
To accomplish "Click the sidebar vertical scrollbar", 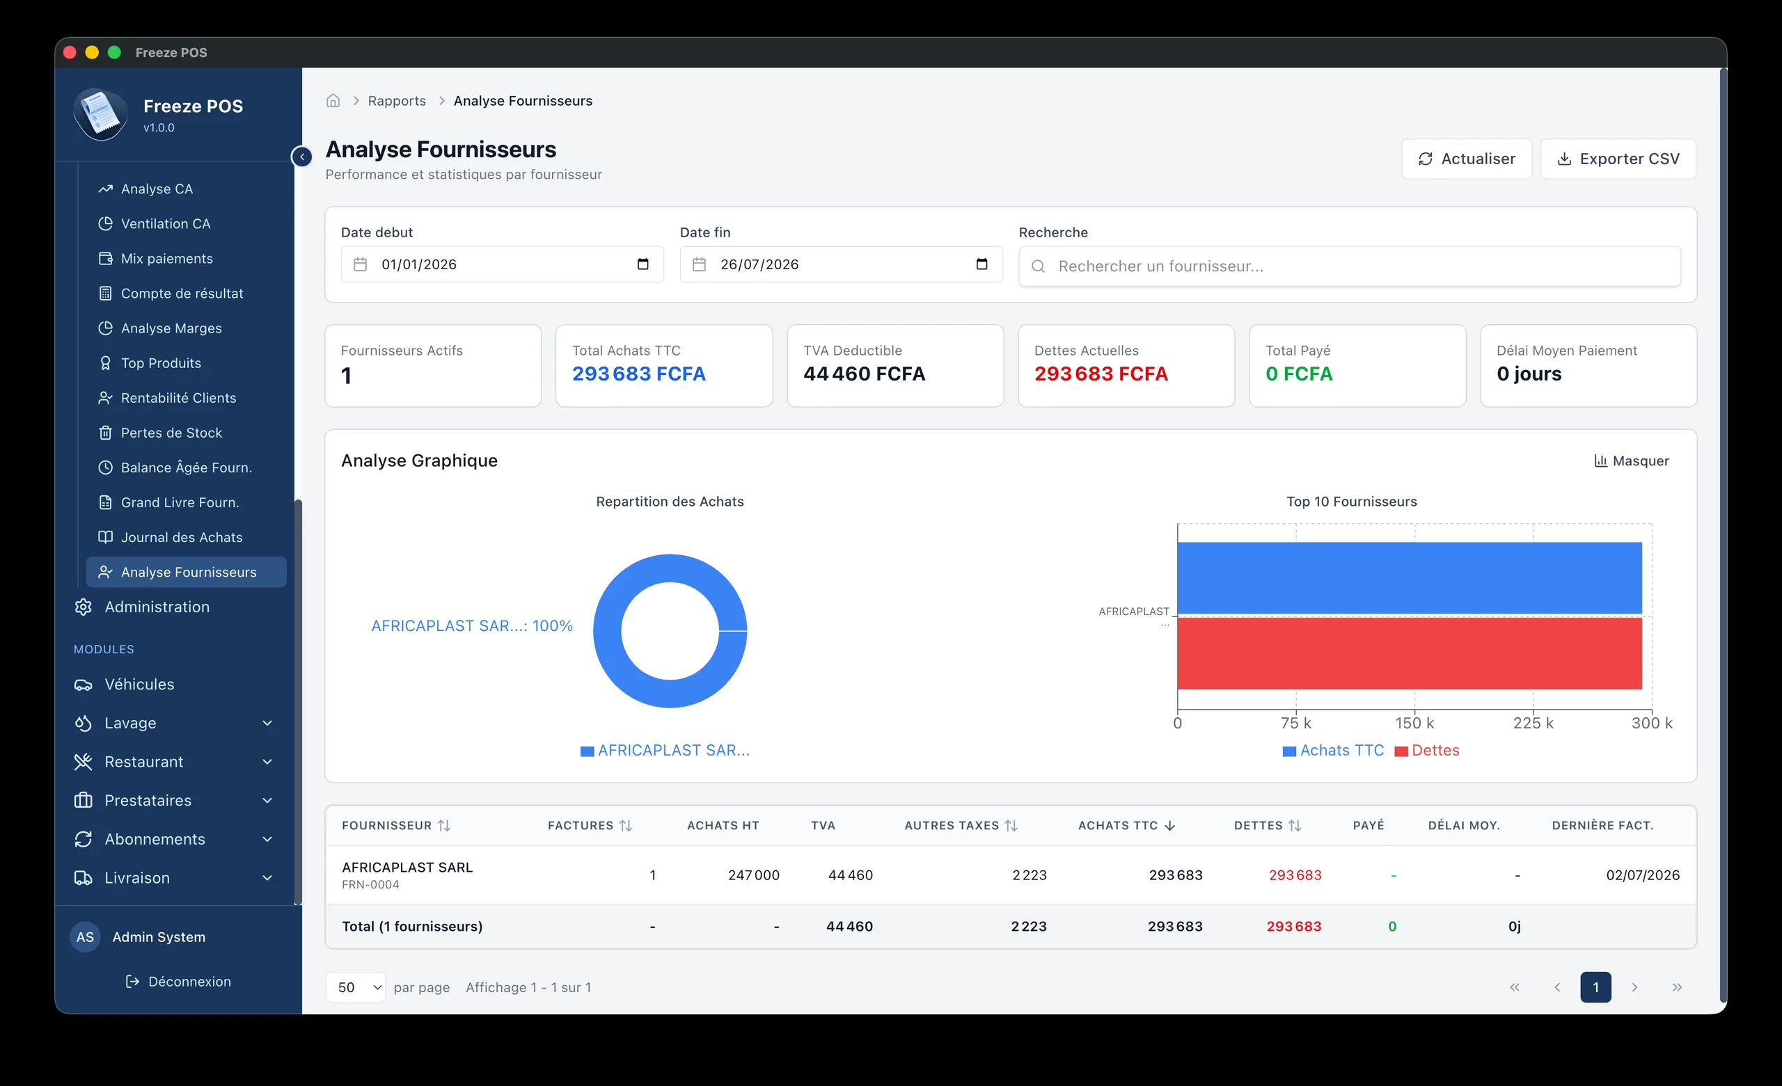I will [297, 701].
